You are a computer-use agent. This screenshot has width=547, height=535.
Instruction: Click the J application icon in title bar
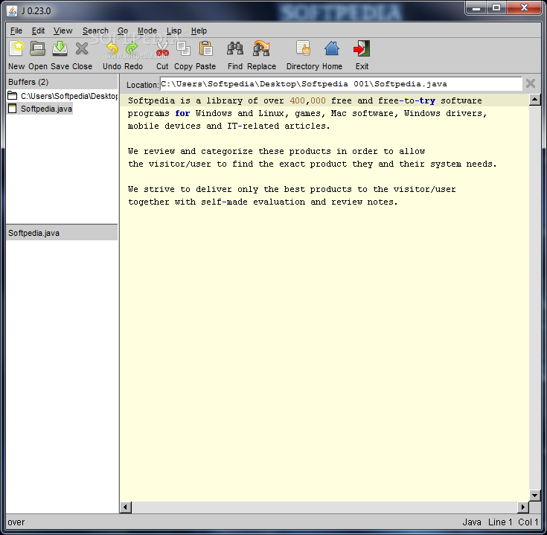coord(12,11)
